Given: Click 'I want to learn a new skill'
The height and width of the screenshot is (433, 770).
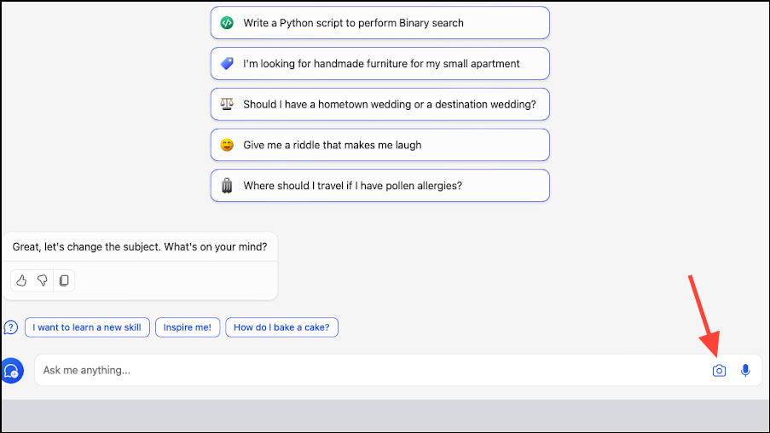Looking at the screenshot, I should pos(87,327).
